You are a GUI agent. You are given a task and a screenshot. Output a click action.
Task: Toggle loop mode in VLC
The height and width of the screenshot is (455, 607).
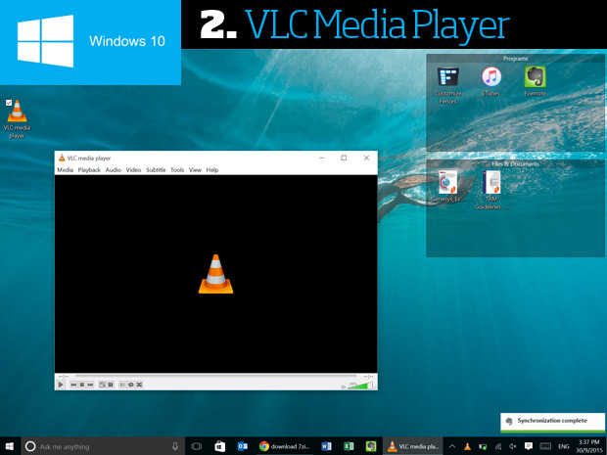click(131, 385)
